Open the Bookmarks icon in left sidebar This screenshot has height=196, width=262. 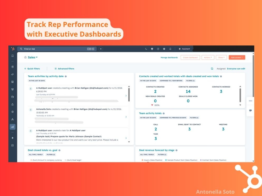[13, 56]
